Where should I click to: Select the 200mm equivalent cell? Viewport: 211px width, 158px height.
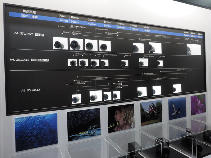pos(186,35)
